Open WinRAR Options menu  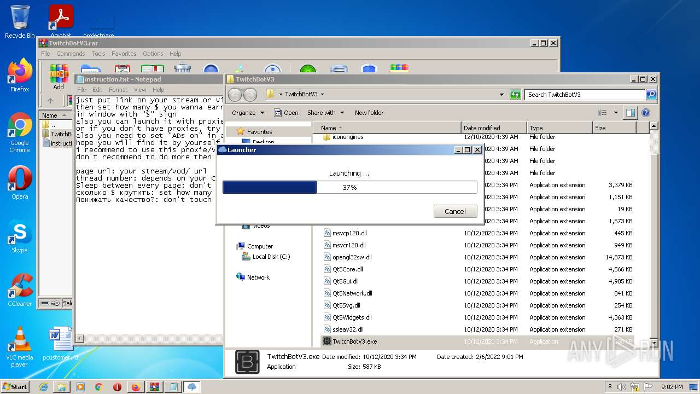point(153,54)
